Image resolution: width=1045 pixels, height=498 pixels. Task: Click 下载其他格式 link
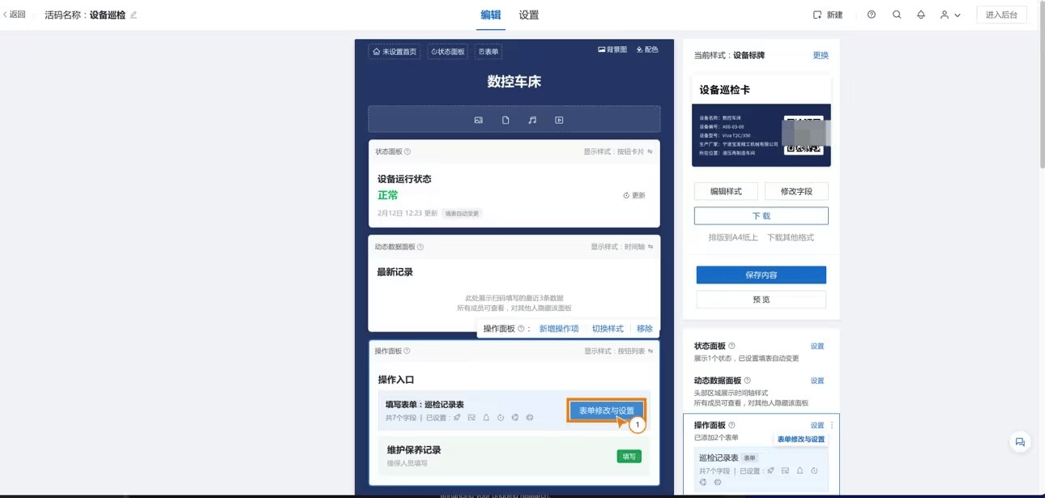click(x=791, y=237)
